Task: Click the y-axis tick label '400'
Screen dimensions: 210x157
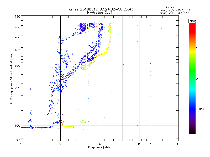Action: click(x=17, y=50)
